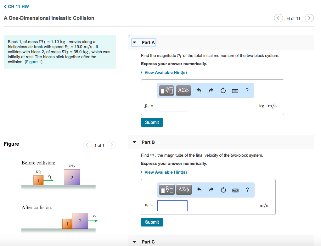Click math templates icon in Part B
This screenshot has height=246, width=321.
coord(167,190)
